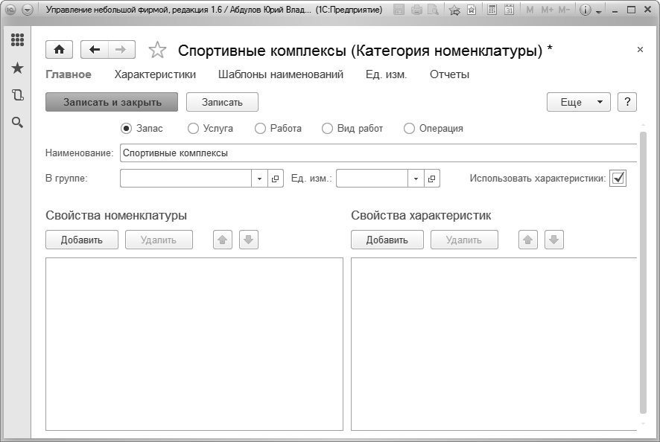The image size is (660, 442).
Task: Expand the В группе dropdown arrow
Action: 259,179
